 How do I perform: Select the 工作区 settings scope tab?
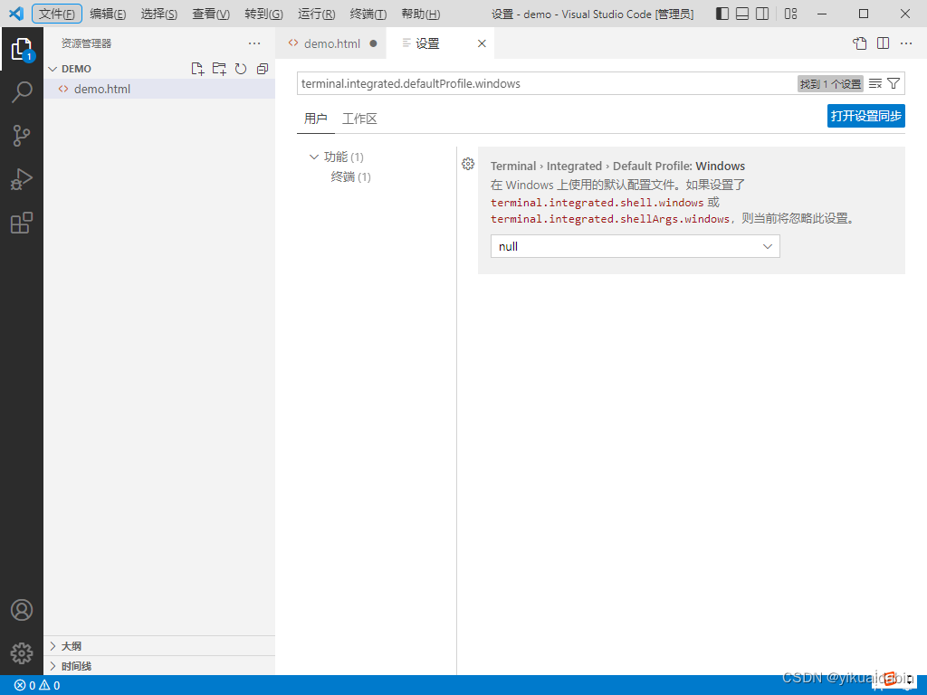click(359, 119)
